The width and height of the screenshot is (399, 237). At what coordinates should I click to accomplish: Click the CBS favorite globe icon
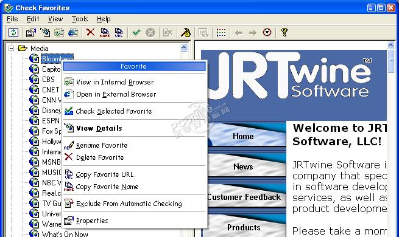tap(34, 79)
